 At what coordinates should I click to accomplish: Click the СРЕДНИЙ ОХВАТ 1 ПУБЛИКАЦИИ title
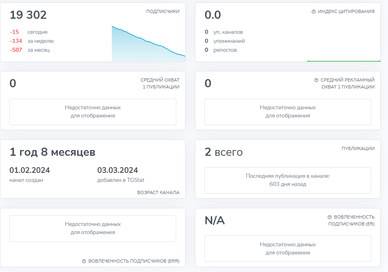tap(160, 83)
